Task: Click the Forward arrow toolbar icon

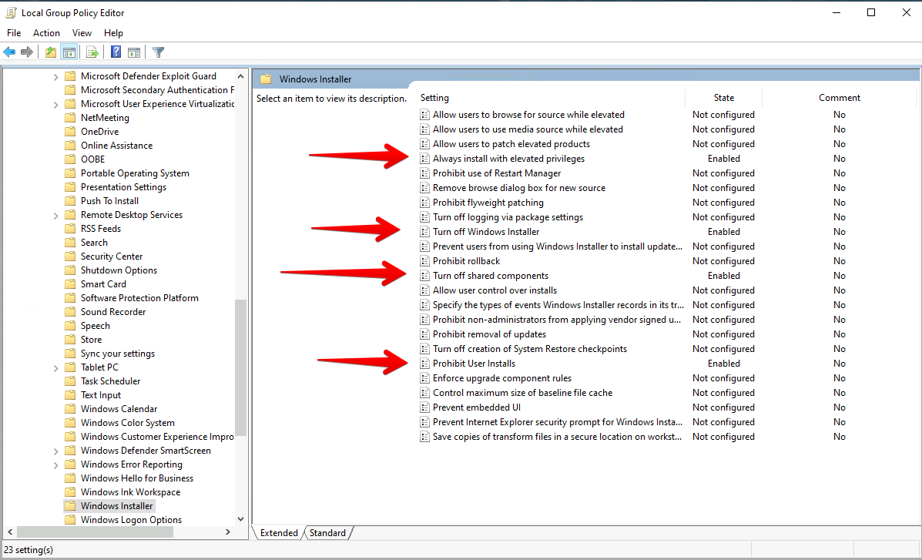Action: click(27, 52)
